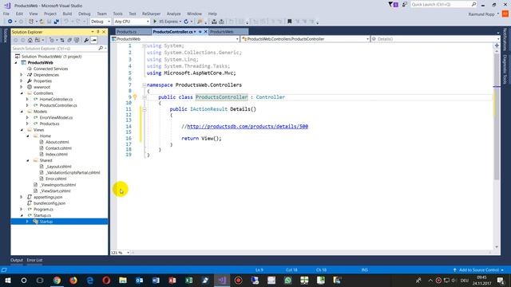Click Collapse All icon in Solution Explorer
Screen dimensions: 511x287
click(69, 40)
